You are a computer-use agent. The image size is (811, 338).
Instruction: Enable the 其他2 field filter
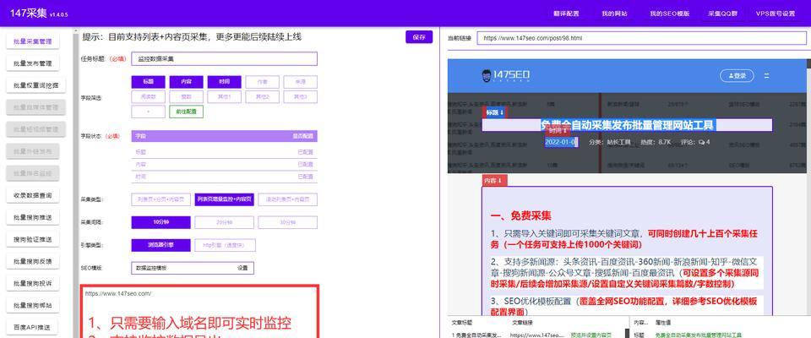[x=262, y=97]
